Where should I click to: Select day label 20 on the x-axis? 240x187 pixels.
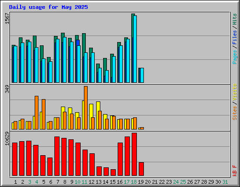click(148, 182)
